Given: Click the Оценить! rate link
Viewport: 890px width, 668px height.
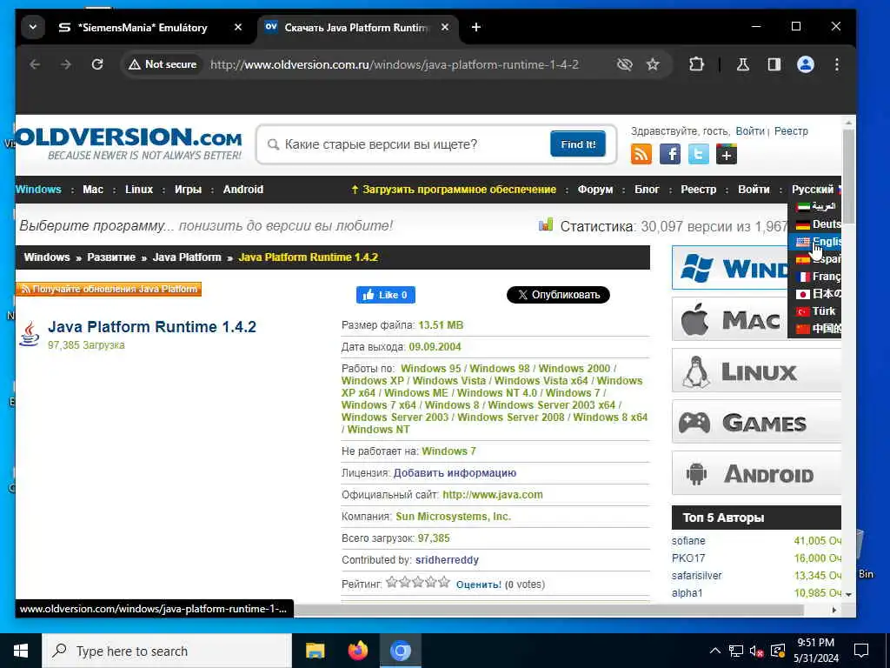Looking at the screenshot, I should [479, 584].
